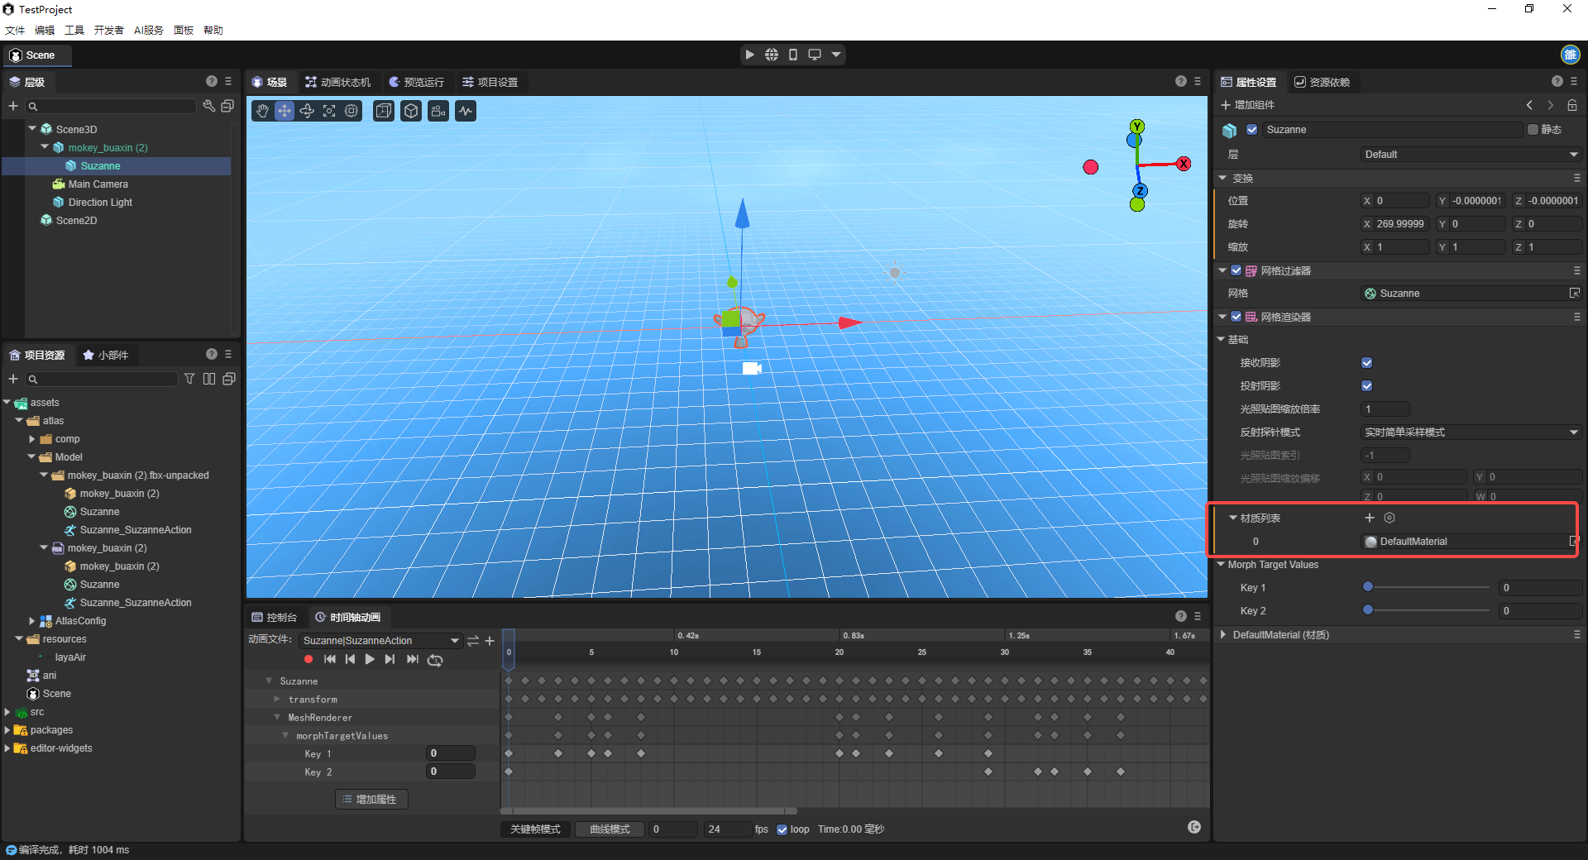Image resolution: width=1588 pixels, height=860 pixels.
Task: Click the 增加属性 button
Action: (371, 800)
